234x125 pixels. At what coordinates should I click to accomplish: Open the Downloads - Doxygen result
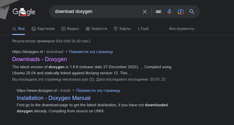(x=39, y=59)
